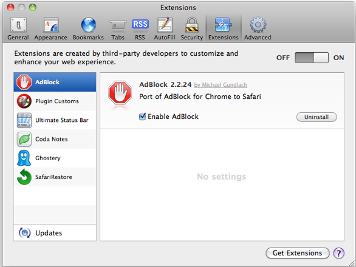This screenshot has height=267, width=356.
Task: Open Advanced gear preferences
Action: [258, 29]
